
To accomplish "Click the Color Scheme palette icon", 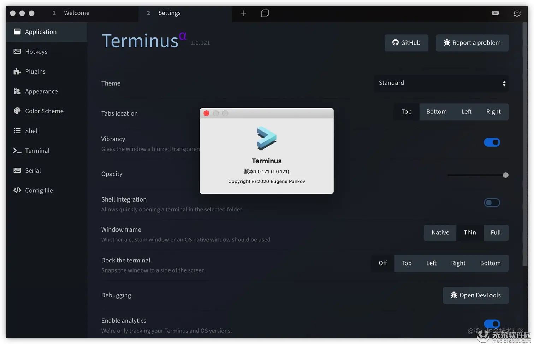I will [17, 111].
